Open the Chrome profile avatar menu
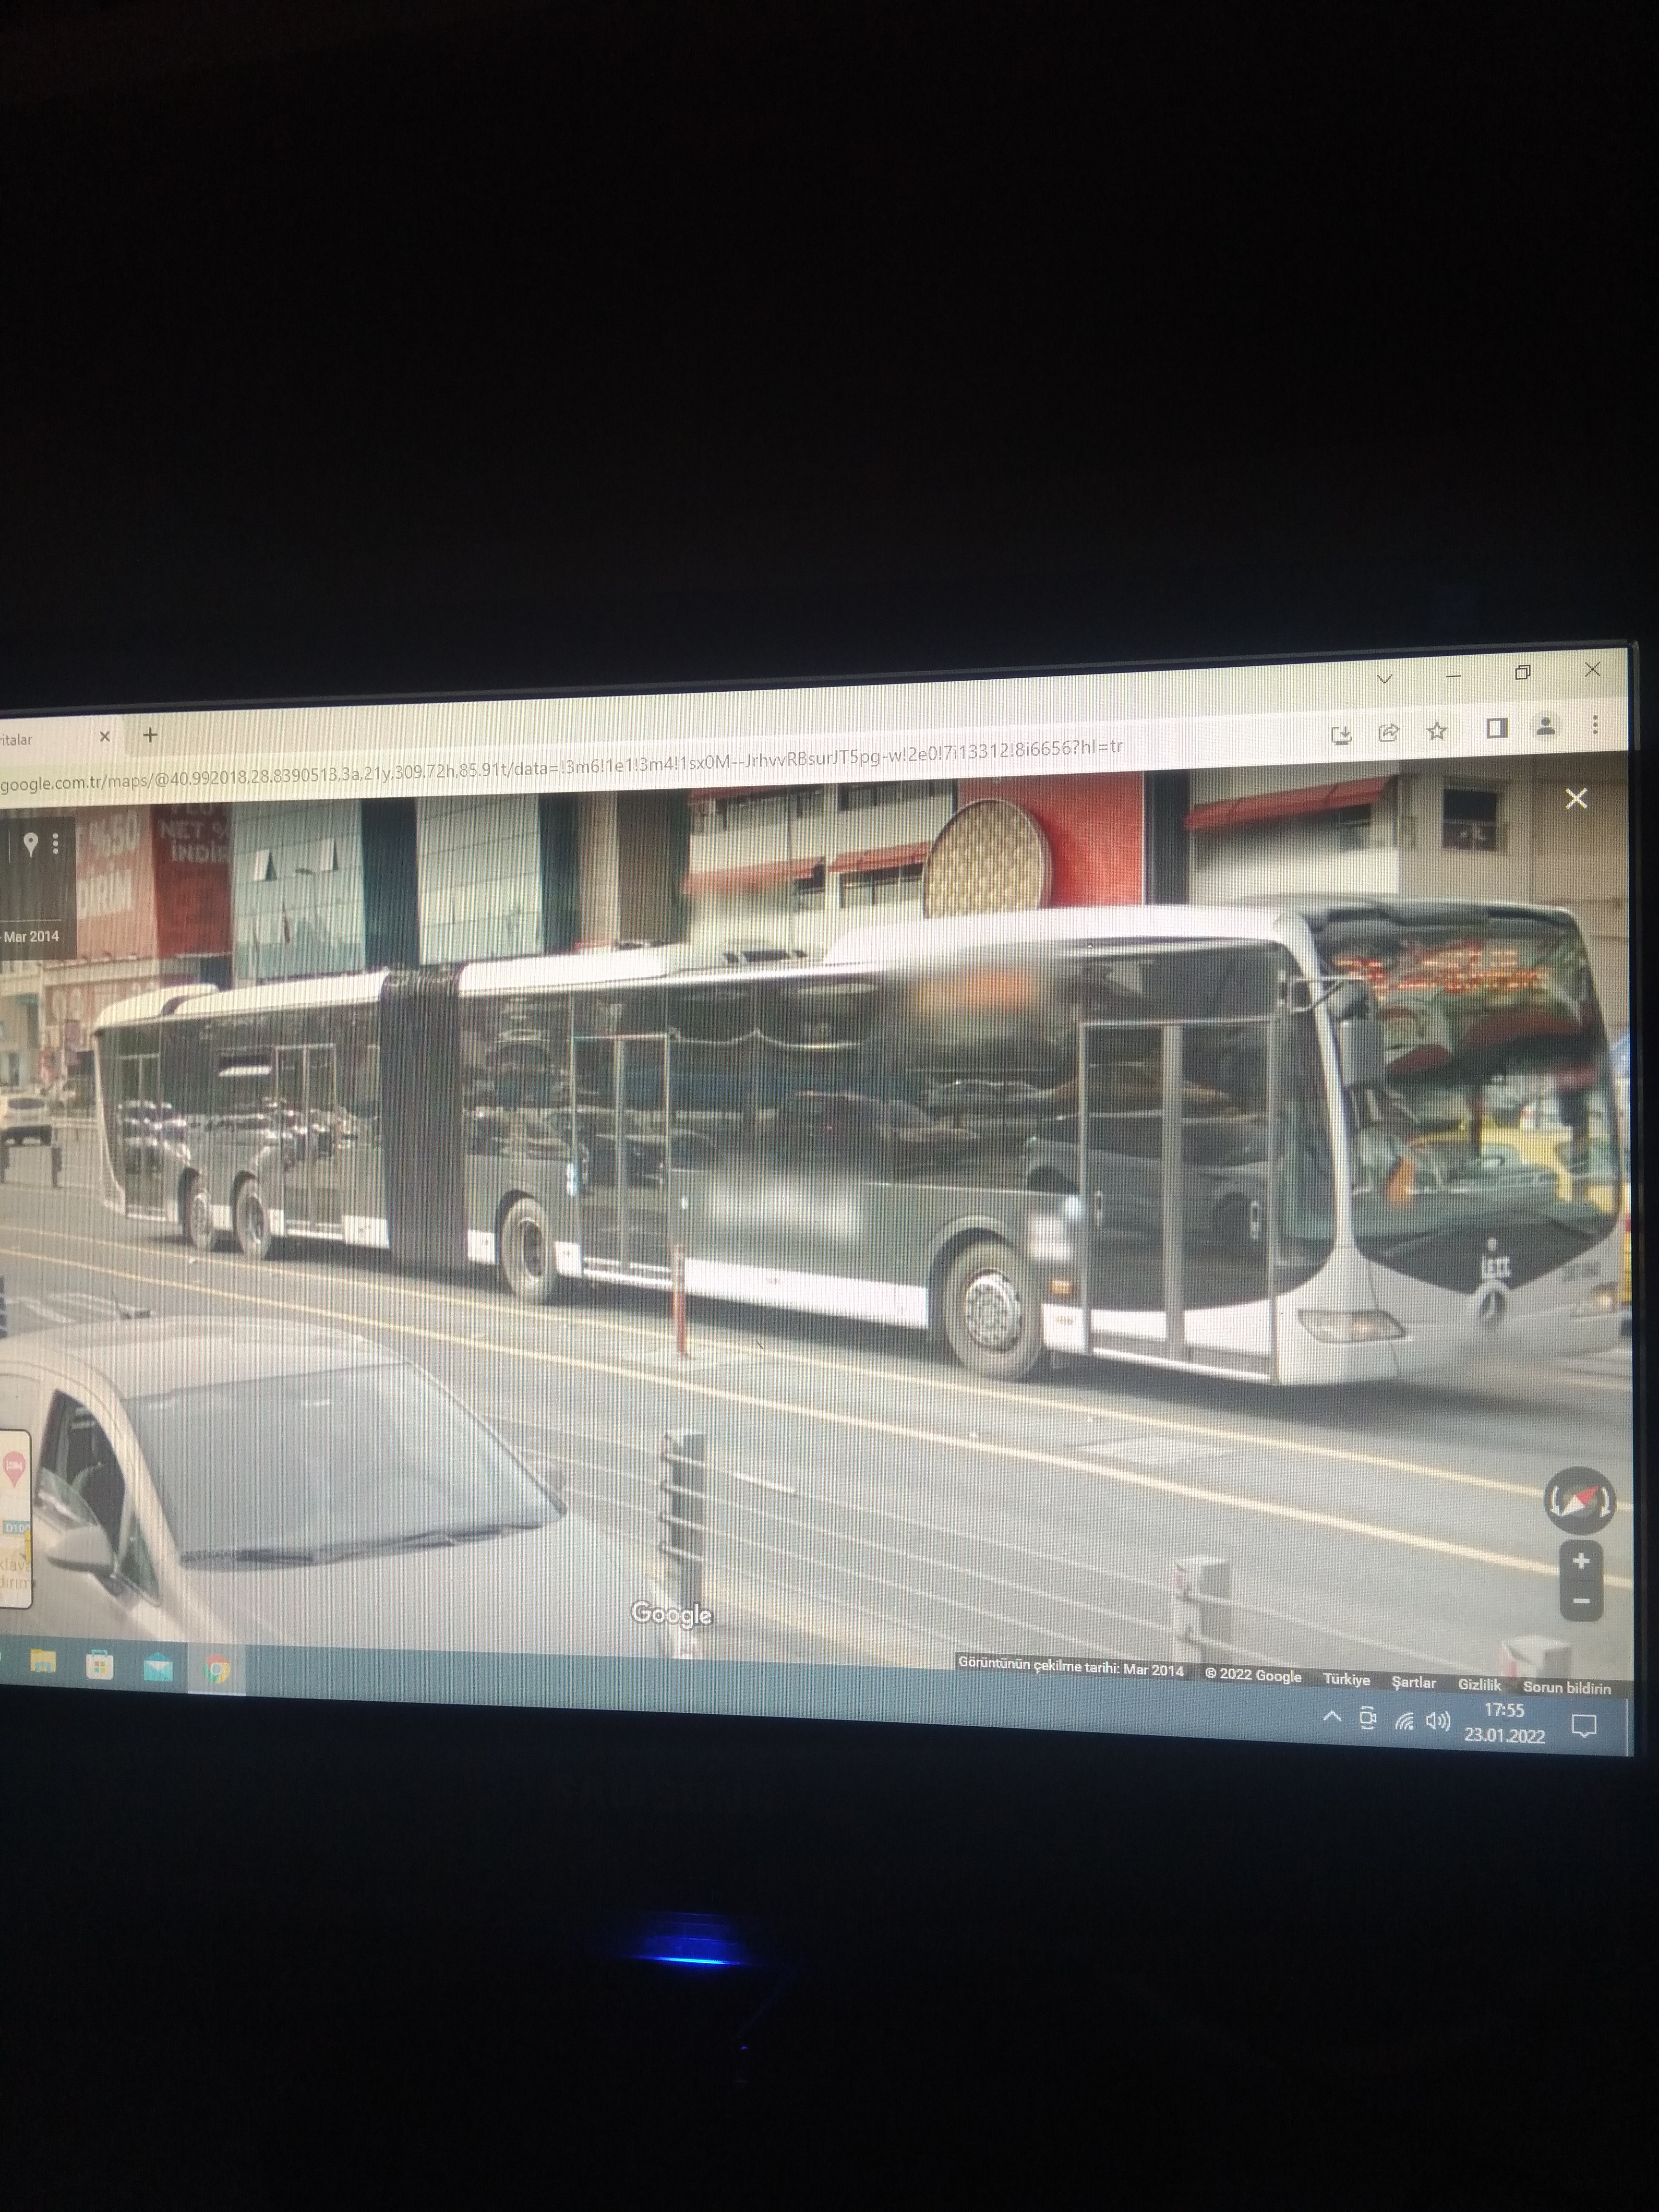This screenshot has width=1659, height=2212. click(1546, 726)
